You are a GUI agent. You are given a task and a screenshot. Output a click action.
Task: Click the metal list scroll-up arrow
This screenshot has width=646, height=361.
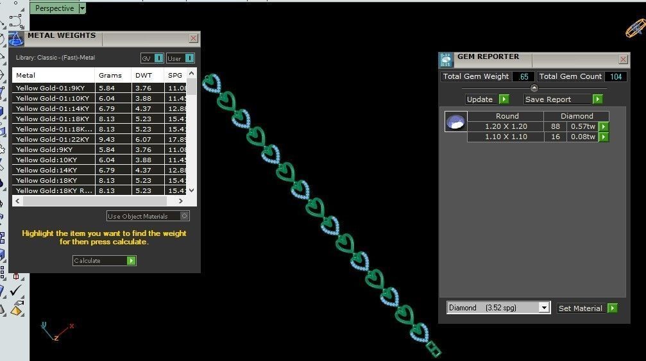(191, 73)
